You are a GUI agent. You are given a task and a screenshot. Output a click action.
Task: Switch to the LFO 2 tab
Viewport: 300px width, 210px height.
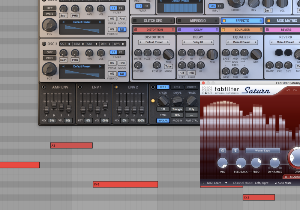pos(177,87)
